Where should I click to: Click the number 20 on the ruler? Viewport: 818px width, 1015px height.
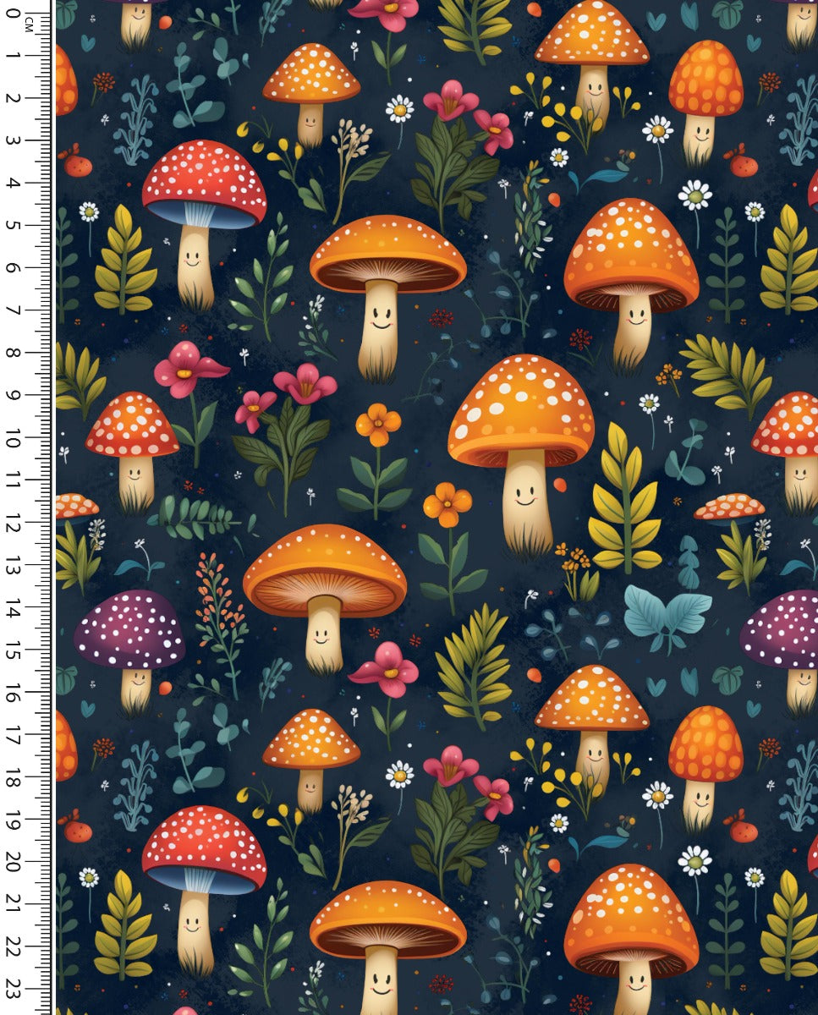point(13,862)
